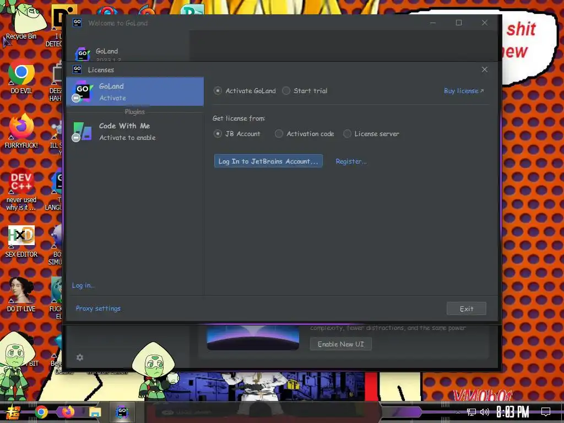Open network icon in system tray

click(471, 412)
